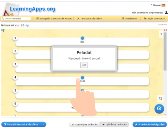Click the exercise vertical scrollbar thumb
The image size is (168, 129).
coord(165,51)
